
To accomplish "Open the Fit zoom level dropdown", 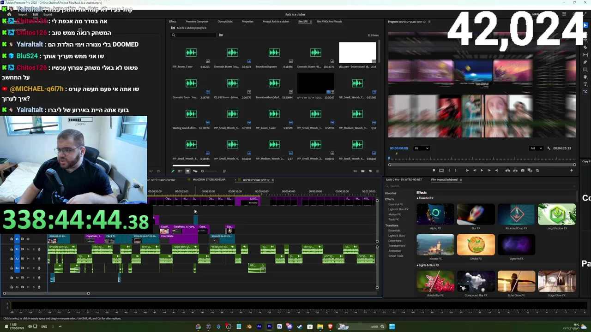I will [422, 148].
